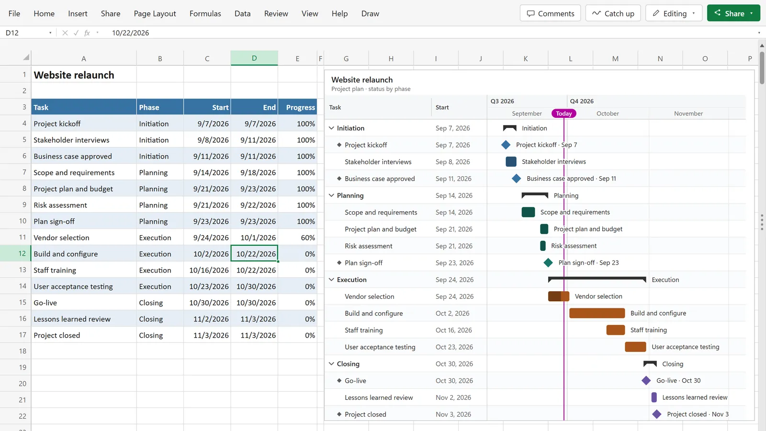The image size is (766, 431).
Task: Open the Name Box dropdown arrow
Action: pos(50,33)
